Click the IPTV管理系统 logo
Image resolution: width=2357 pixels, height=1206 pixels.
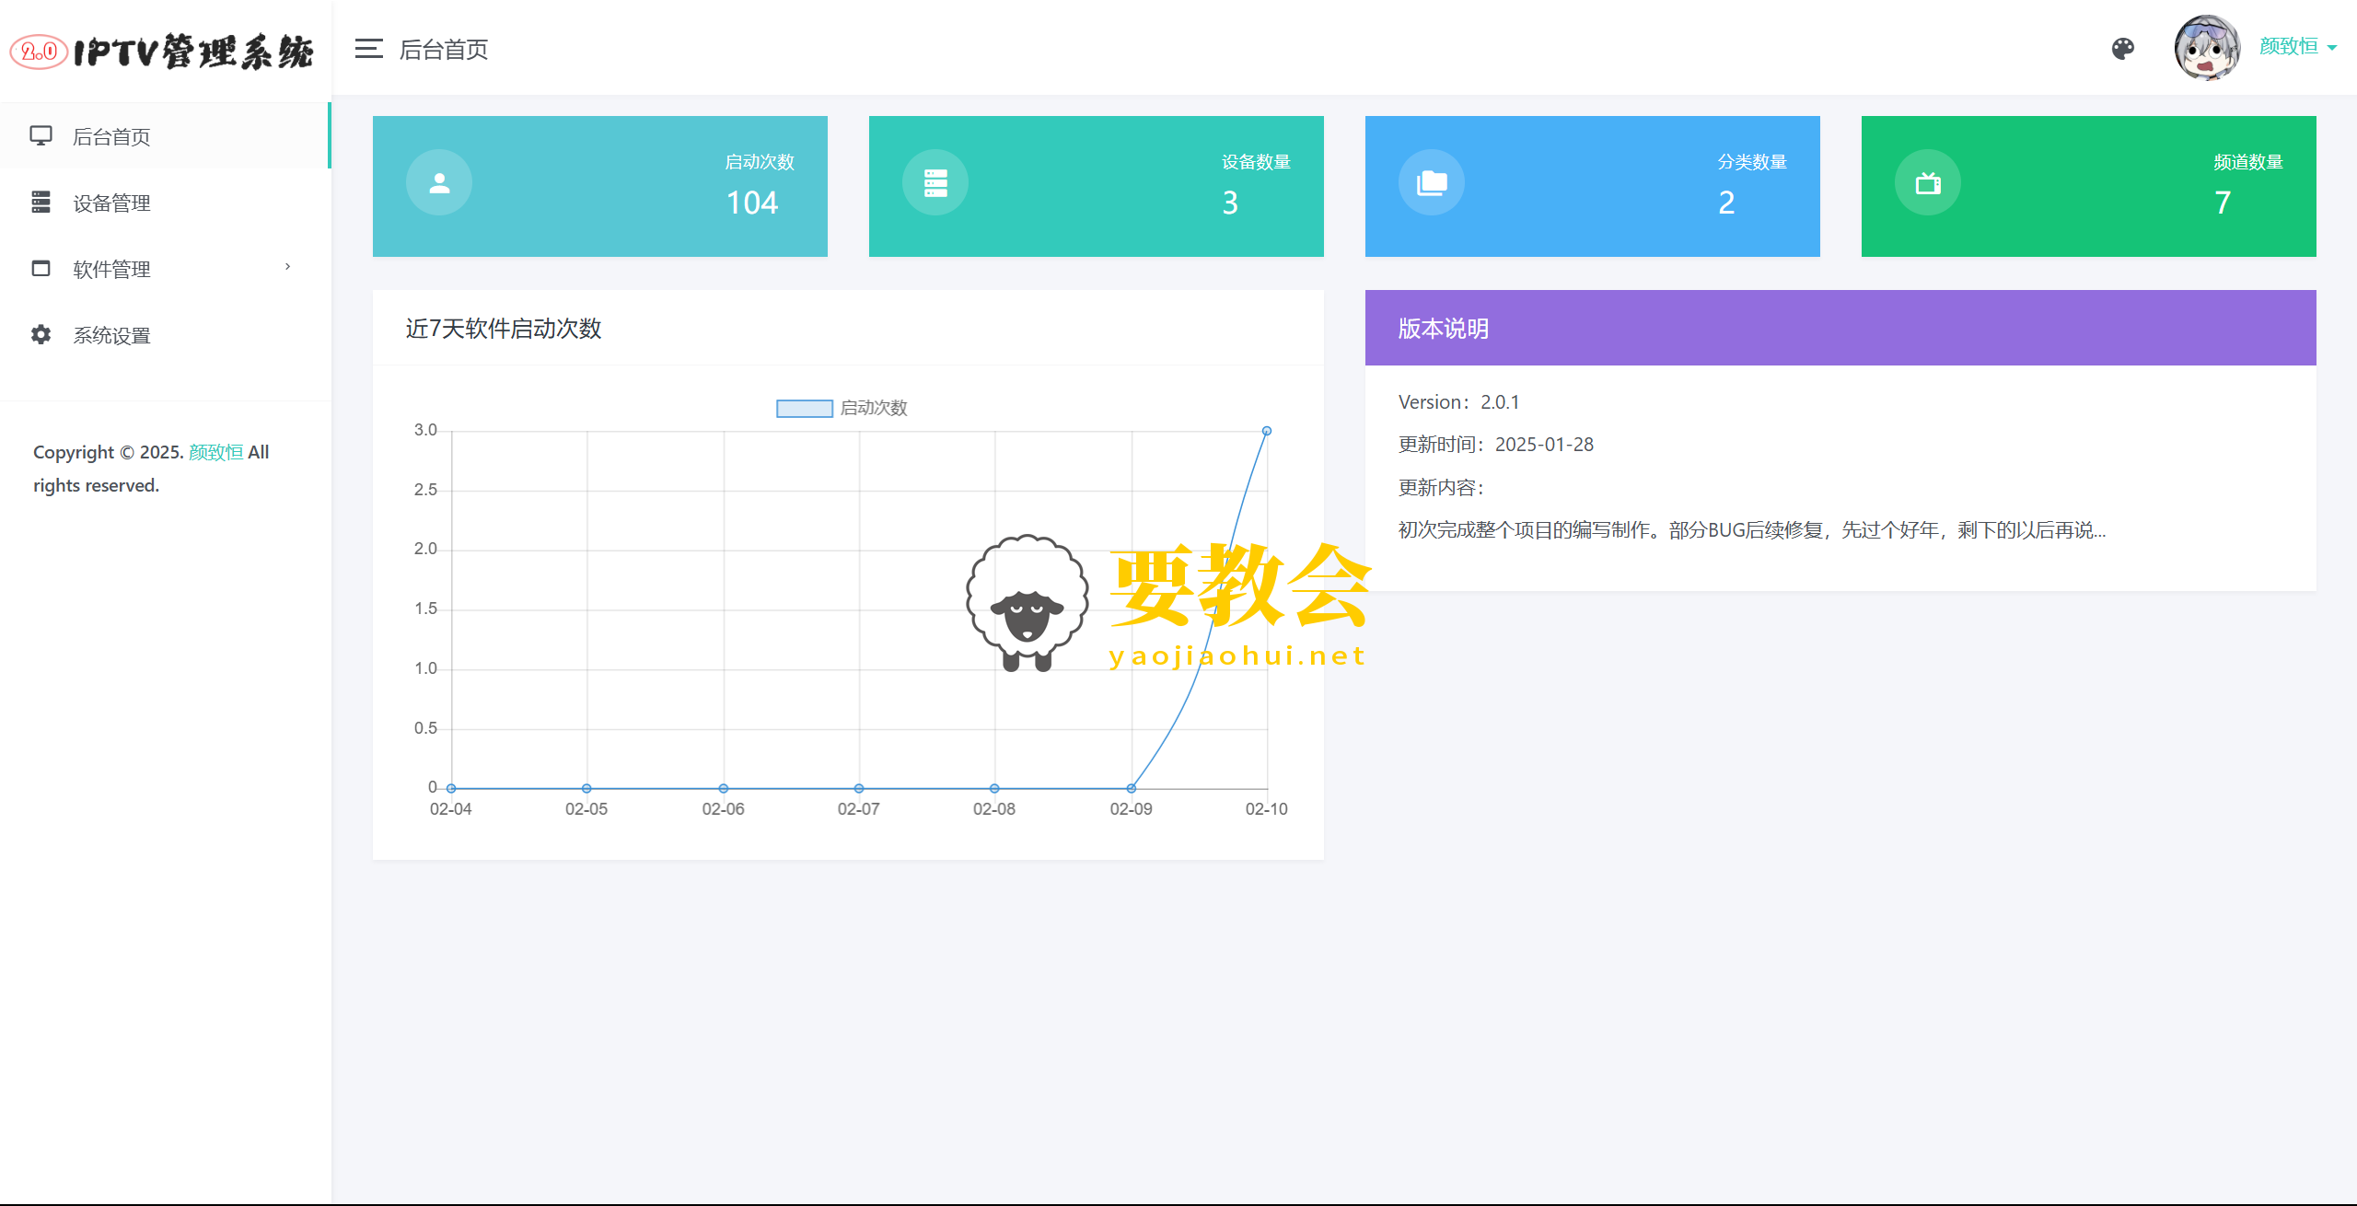pyautogui.click(x=163, y=52)
